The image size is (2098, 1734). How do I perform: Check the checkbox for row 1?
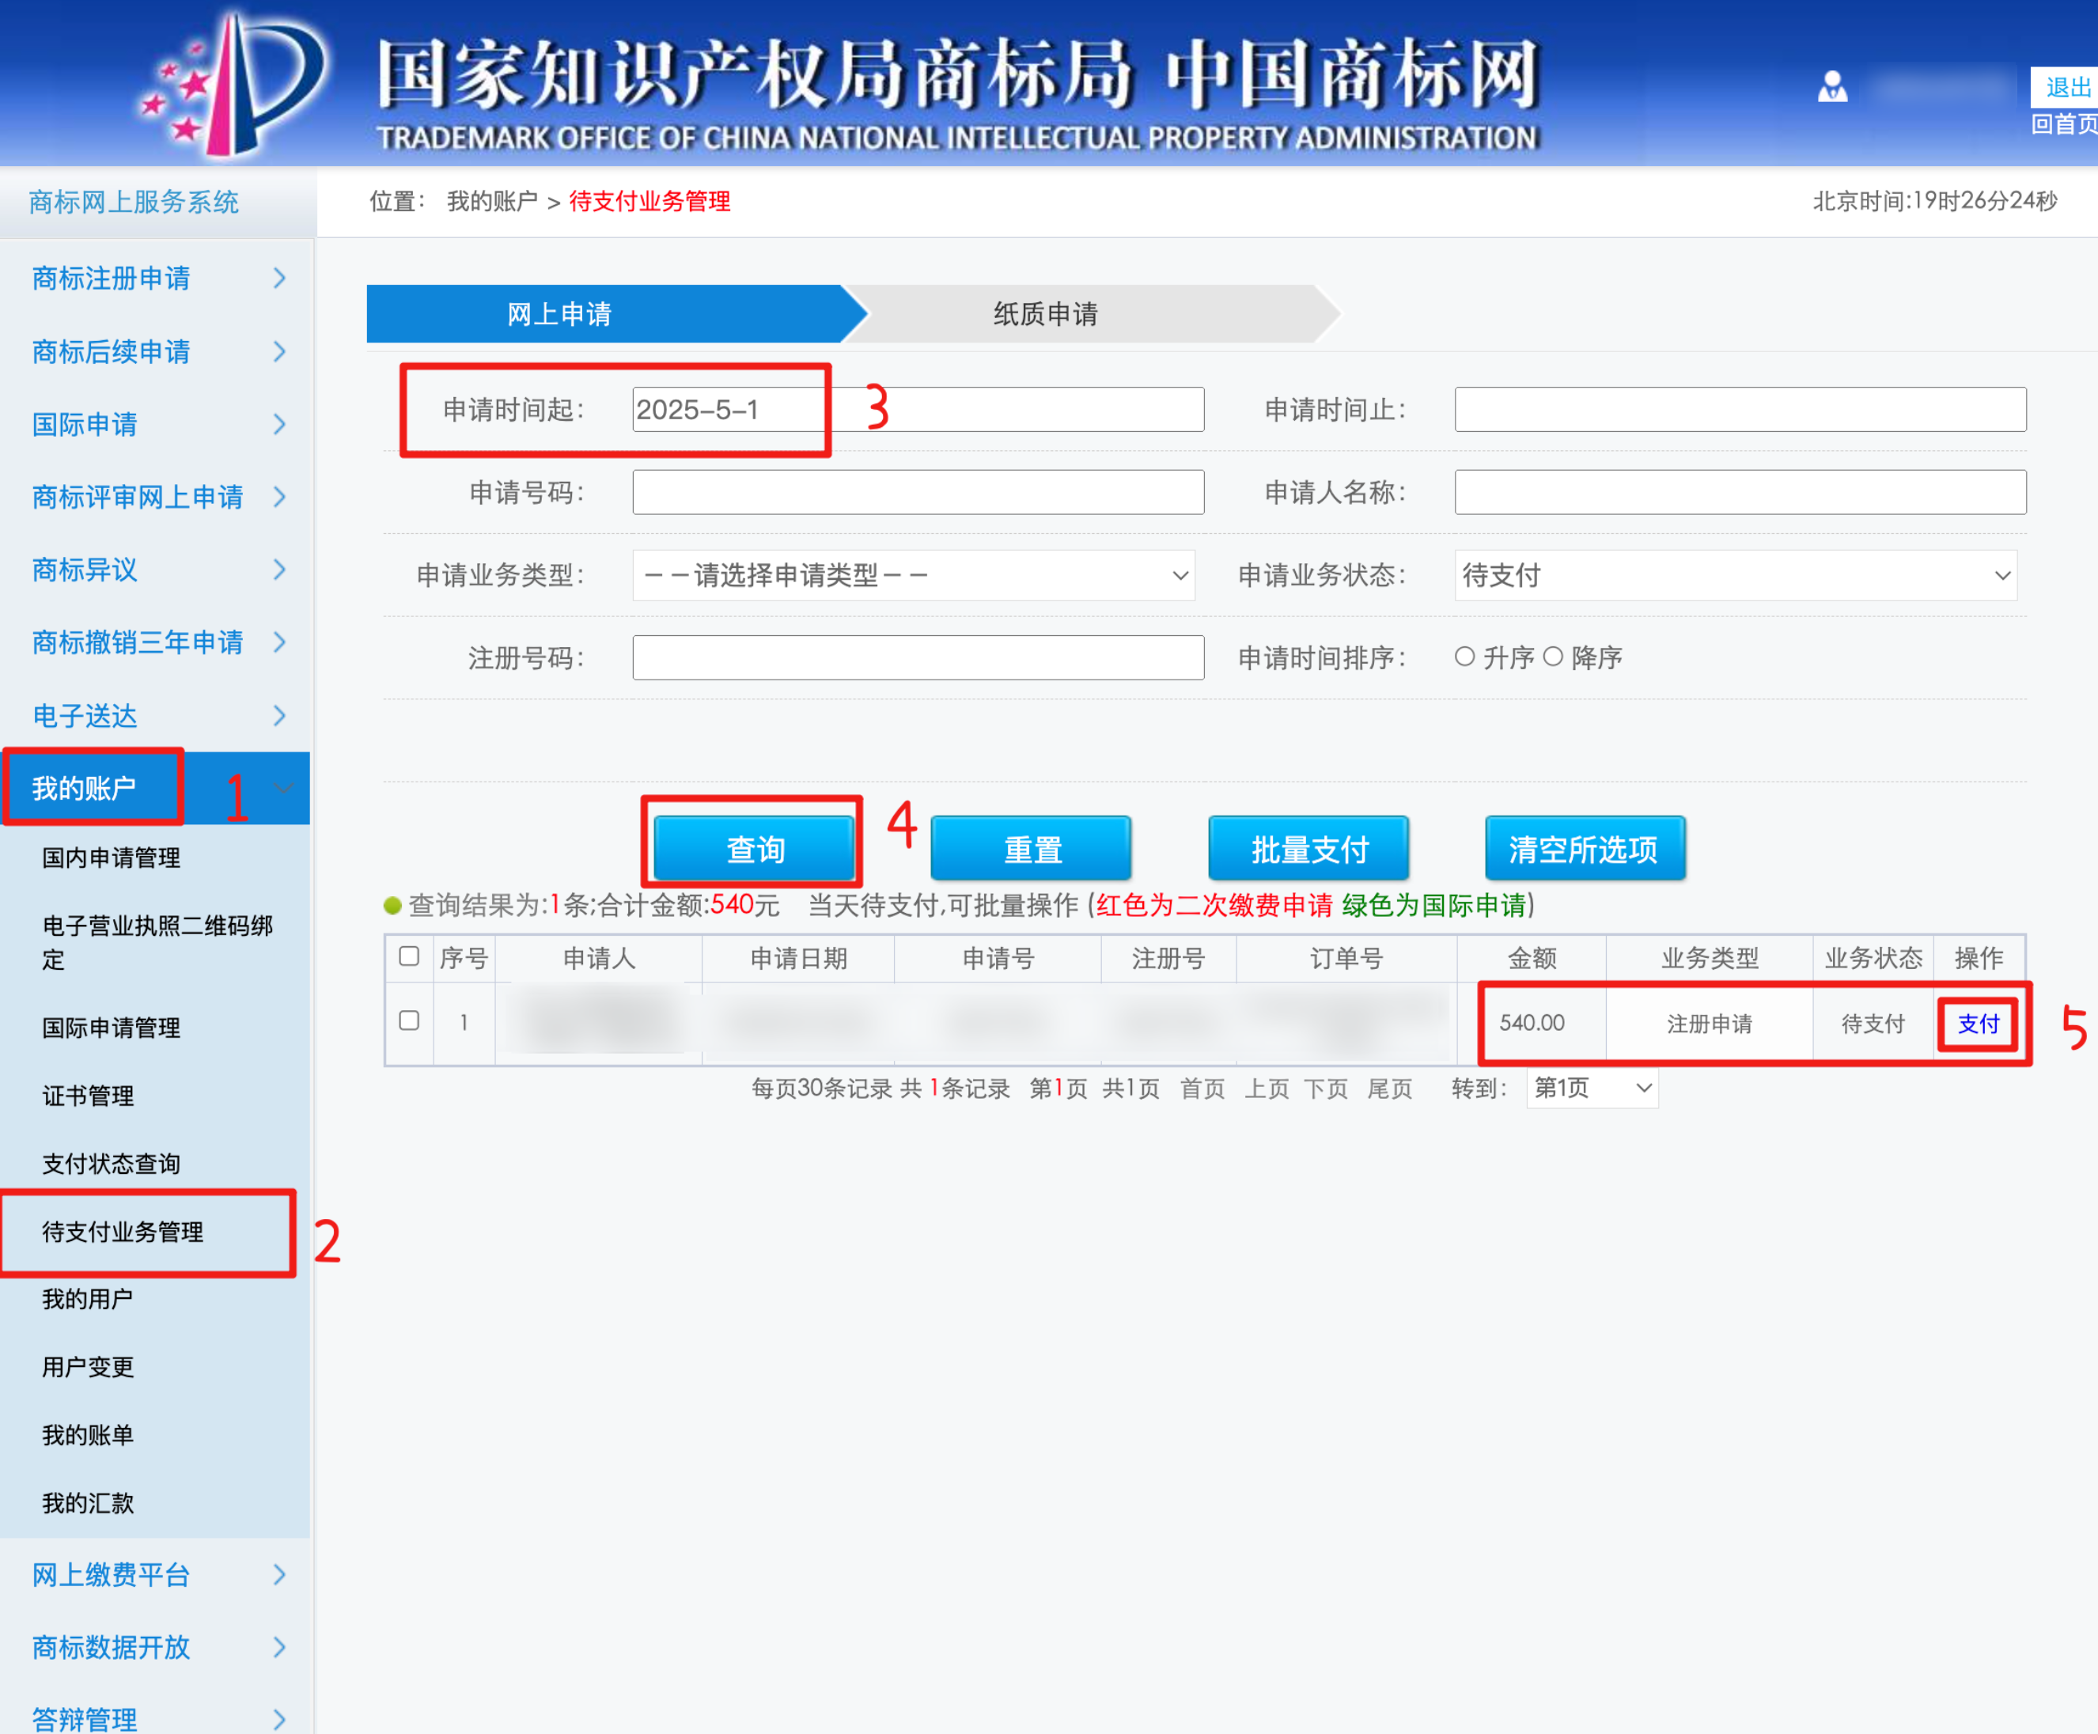(x=409, y=1020)
